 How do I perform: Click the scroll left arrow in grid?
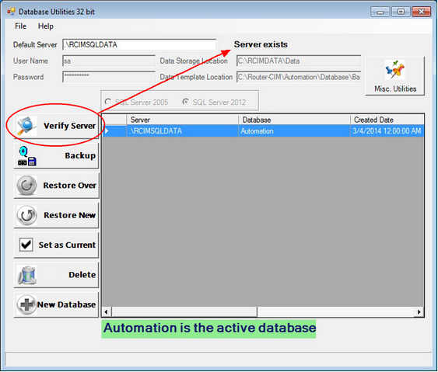107,311
